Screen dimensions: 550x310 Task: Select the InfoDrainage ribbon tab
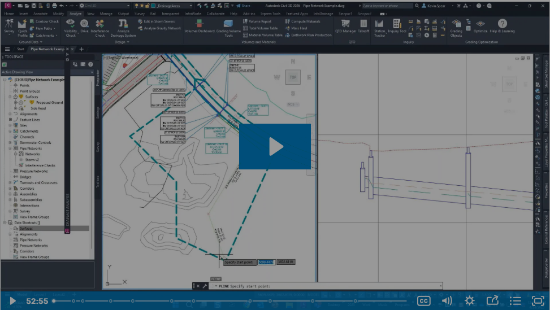323,14
